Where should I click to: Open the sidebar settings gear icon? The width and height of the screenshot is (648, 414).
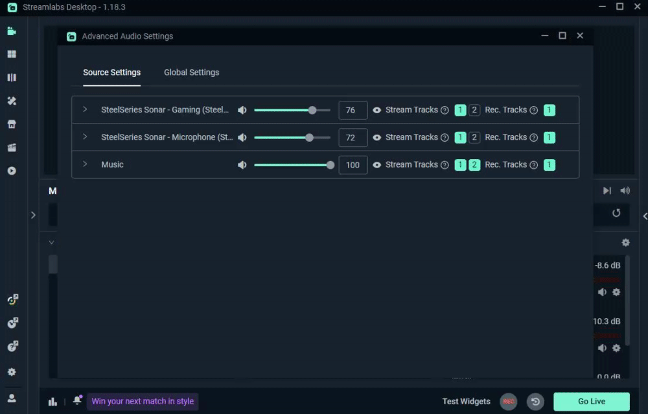[x=12, y=372]
